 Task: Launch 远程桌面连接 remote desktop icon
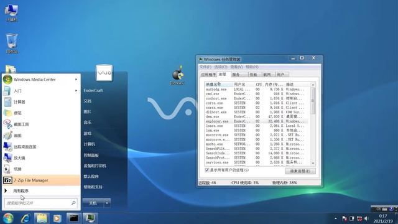7,147
